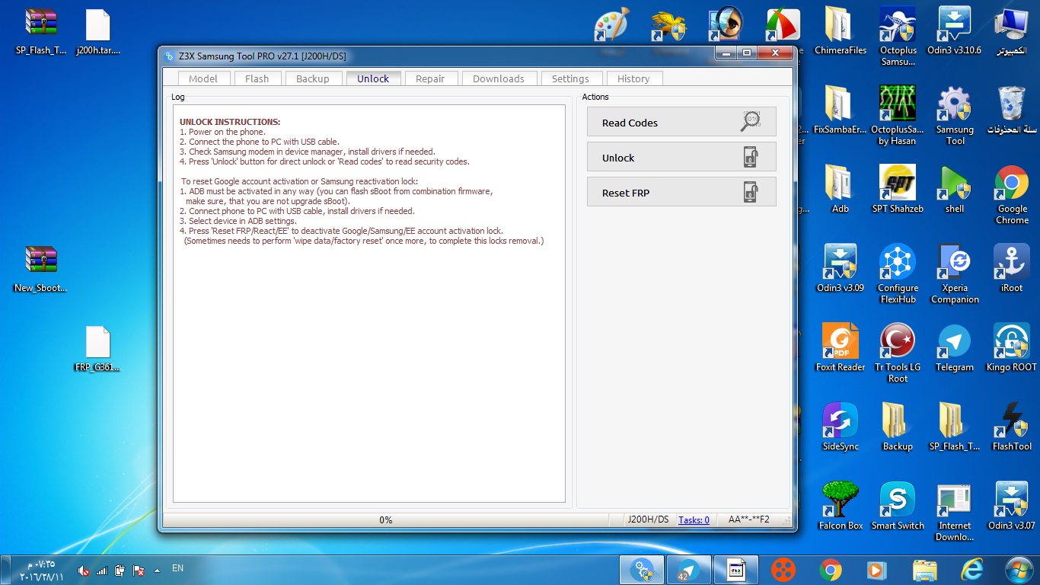This screenshot has width=1040, height=585.
Task: Switch to the Settings tab
Action: click(570, 78)
